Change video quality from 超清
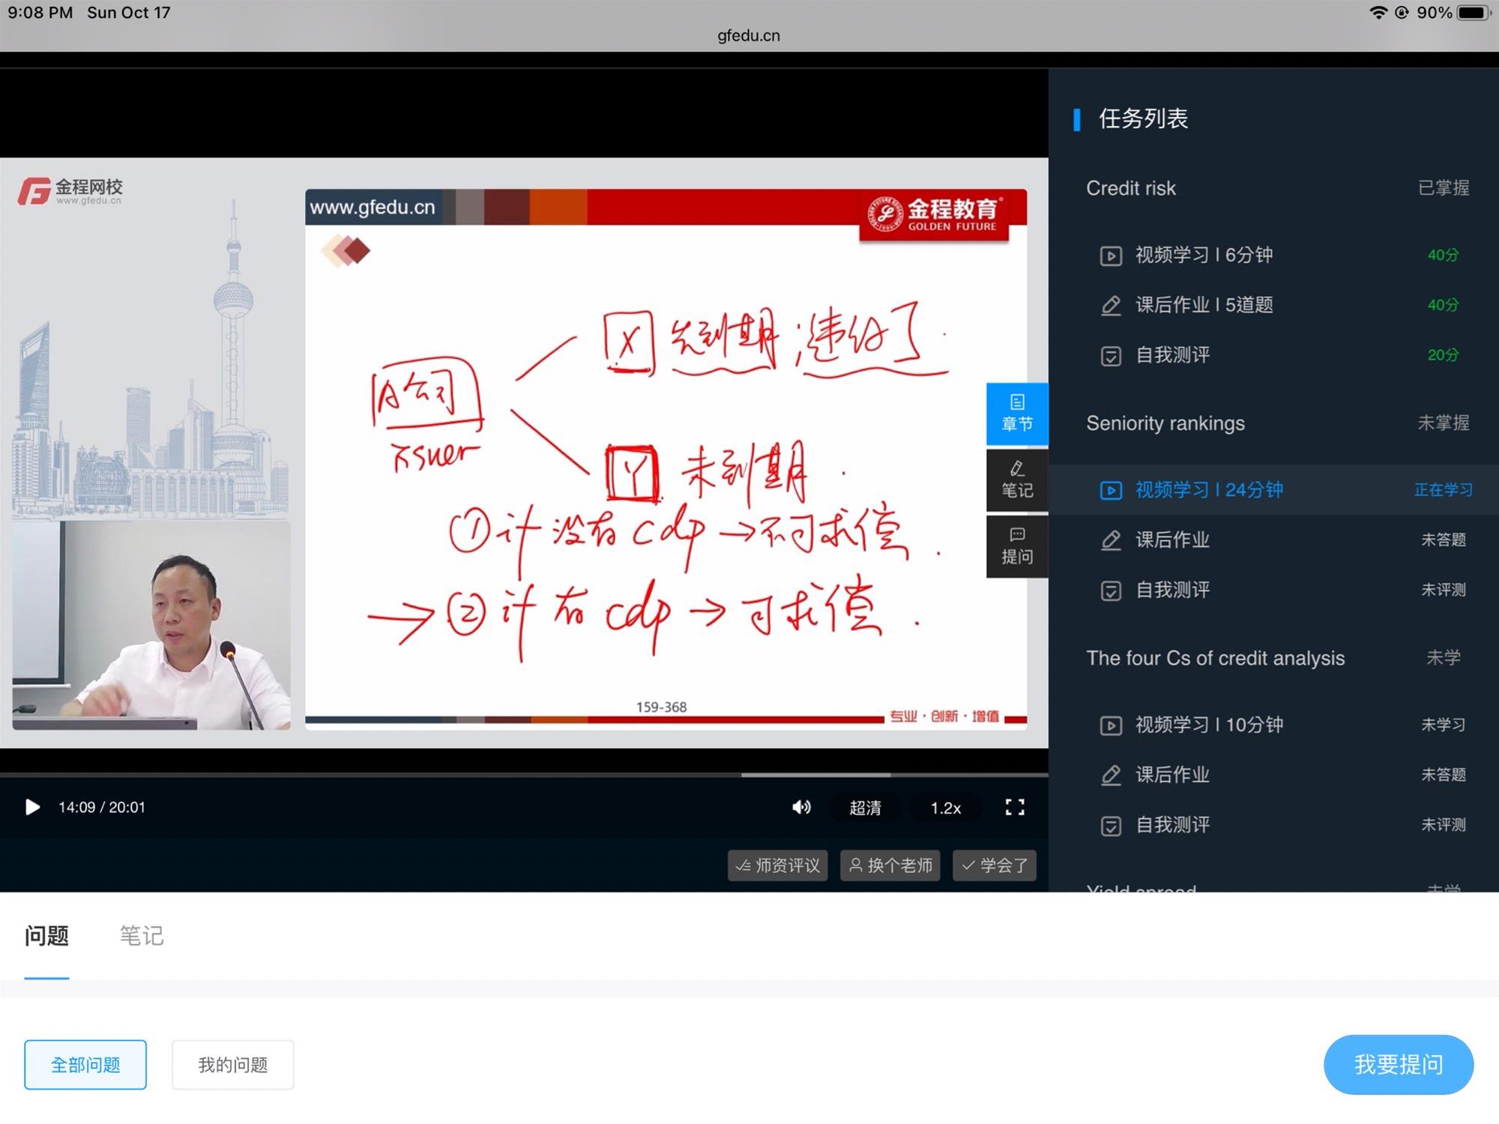 click(x=865, y=808)
